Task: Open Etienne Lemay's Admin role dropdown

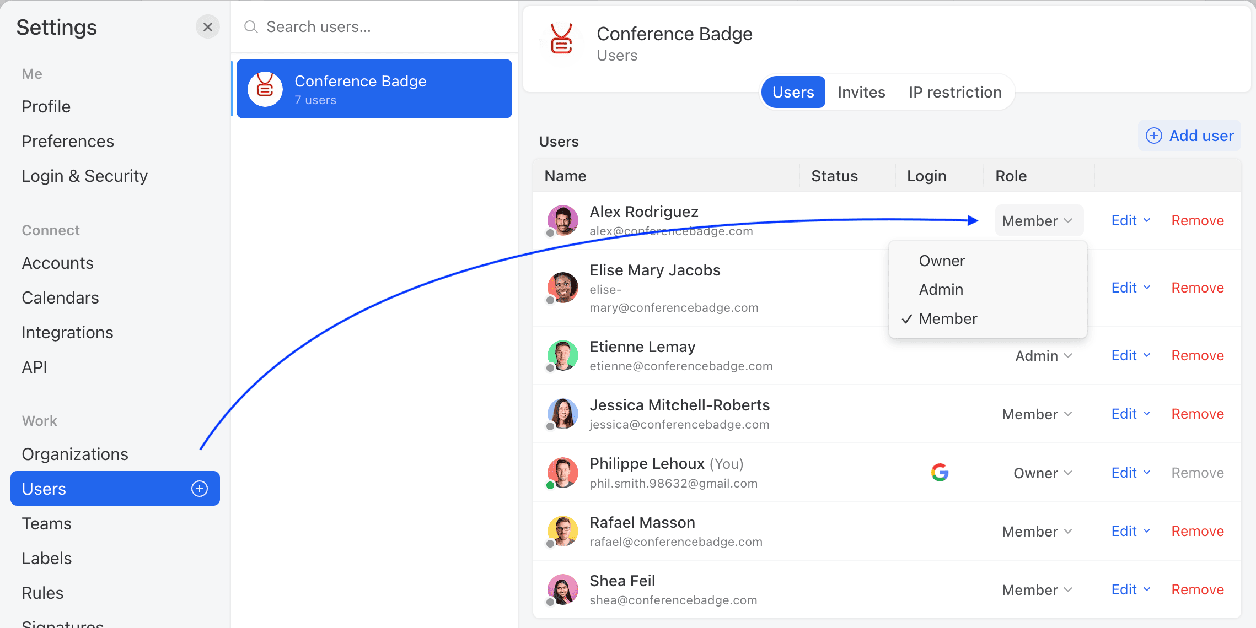Action: coord(1043,356)
